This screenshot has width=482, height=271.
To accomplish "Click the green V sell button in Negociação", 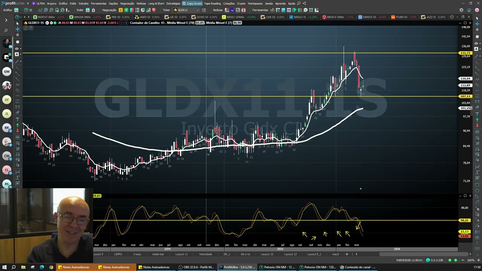I will click(x=126, y=10).
